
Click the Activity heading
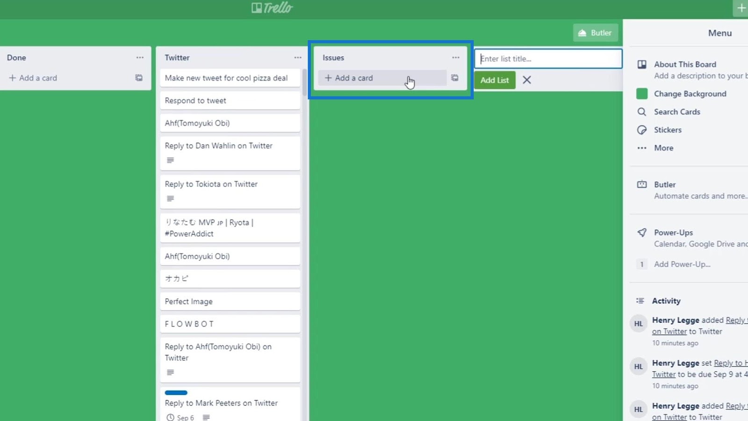666,301
